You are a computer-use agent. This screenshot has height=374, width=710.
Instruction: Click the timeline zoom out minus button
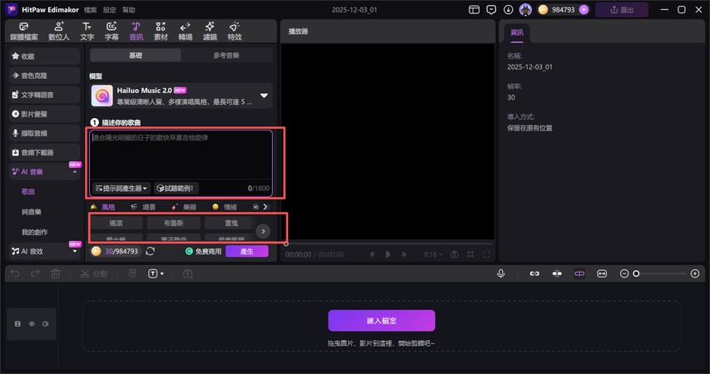624,273
